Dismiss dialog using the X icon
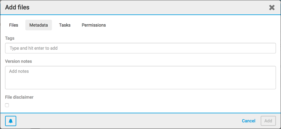This screenshot has height=129, width=281. click(272, 7)
